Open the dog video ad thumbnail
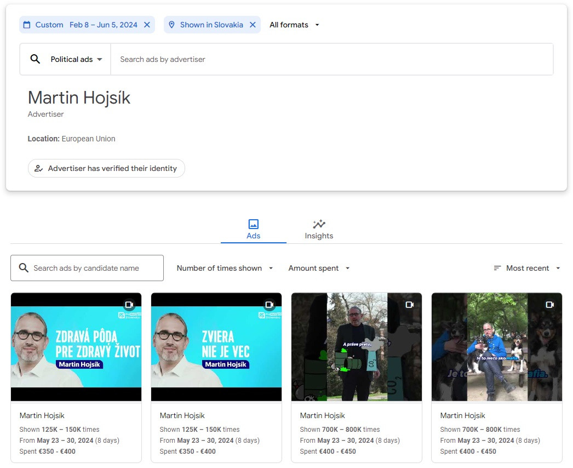Screen dimensions: 573x468 tap(497, 347)
